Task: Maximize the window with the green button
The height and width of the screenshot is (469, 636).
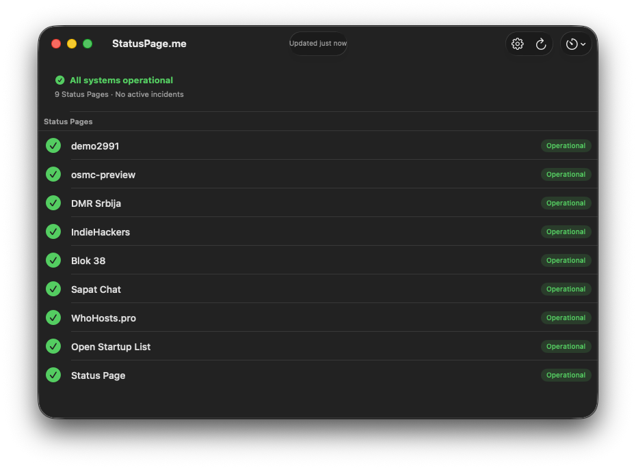Action: [x=88, y=44]
